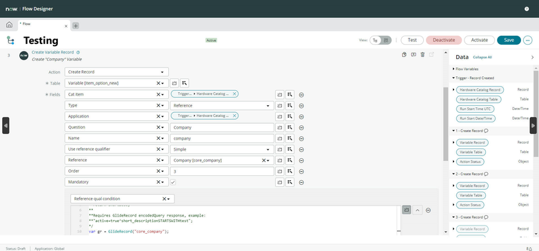The width and height of the screenshot is (539, 251).
Task: Click the Activate button
Action: click(479, 40)
